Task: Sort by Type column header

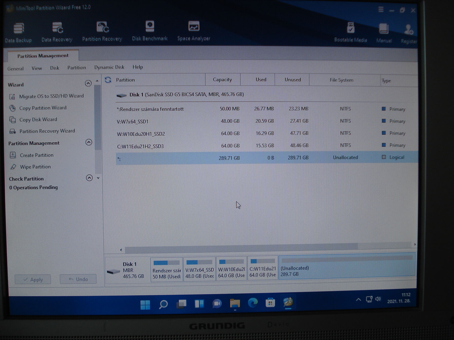Action: click(x=399, y=81)
